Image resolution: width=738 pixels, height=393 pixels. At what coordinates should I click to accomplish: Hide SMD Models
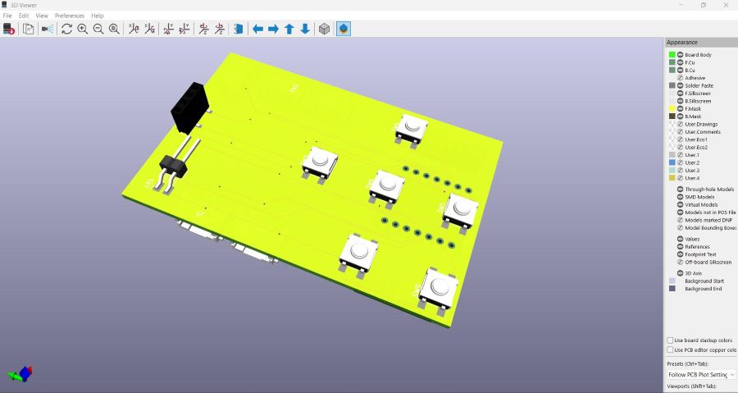[x=680, y=197]
